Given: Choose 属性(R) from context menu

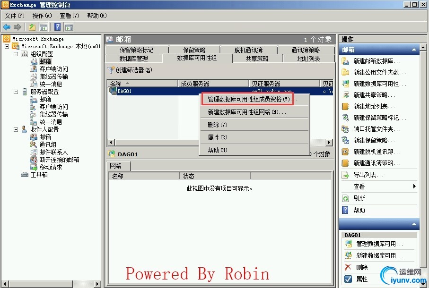Looking at the screenshot, I should click(255, 137).
